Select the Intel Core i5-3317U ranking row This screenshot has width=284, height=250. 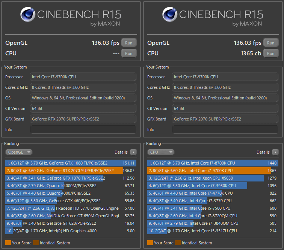(x=213, y=231)
